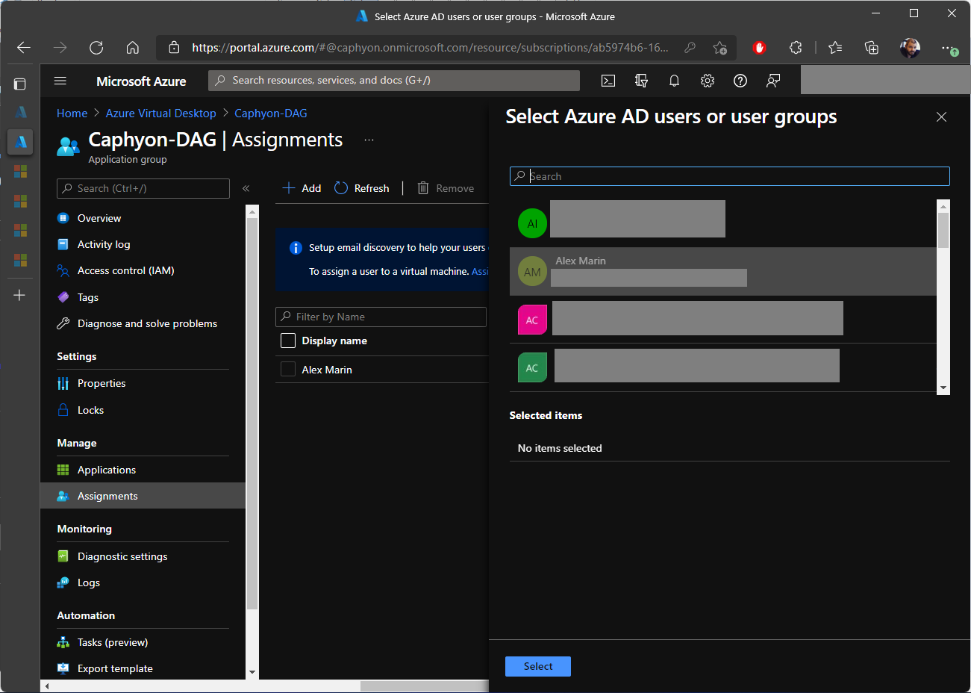Go to the browser home page icon

[133, 48]
